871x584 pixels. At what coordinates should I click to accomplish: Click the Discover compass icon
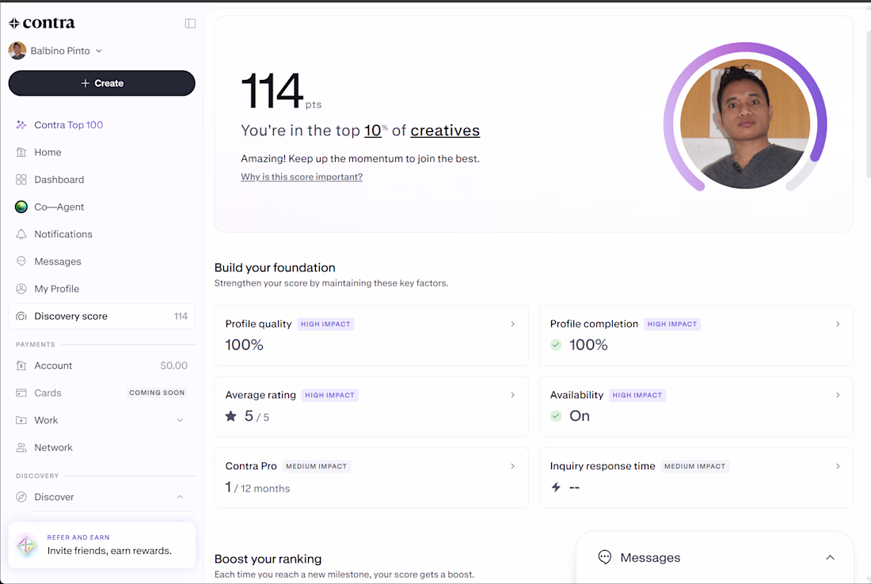click(x=21, y=497)
